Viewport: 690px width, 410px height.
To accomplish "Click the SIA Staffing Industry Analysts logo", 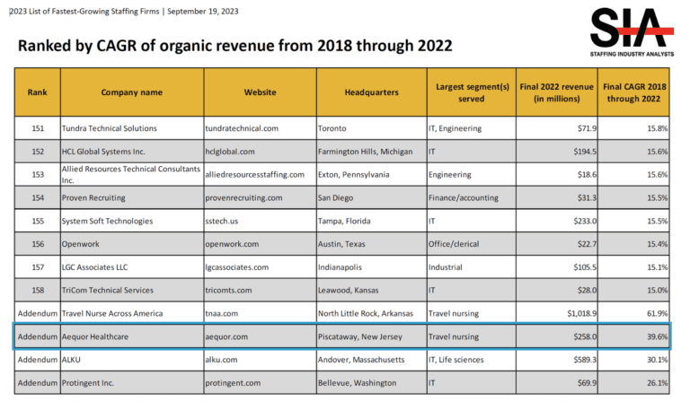I will click(632, 33).
